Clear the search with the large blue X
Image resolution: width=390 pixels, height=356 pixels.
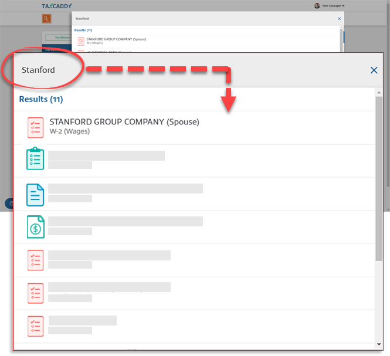[374, 70]
